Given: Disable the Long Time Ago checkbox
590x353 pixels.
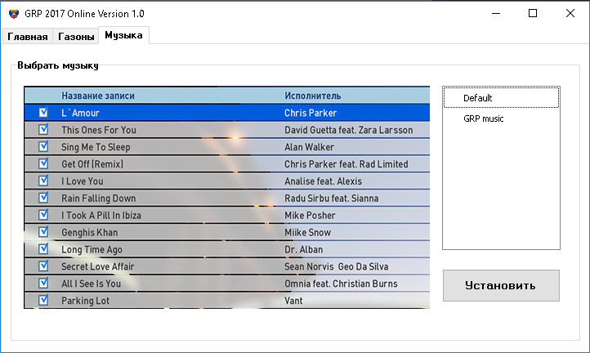Looking at the screenshot, I should [x=43, y=248].
